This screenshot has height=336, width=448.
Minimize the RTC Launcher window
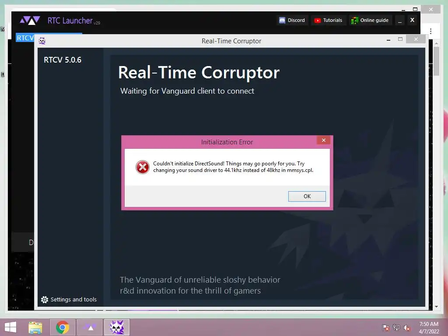coord(400,20)
